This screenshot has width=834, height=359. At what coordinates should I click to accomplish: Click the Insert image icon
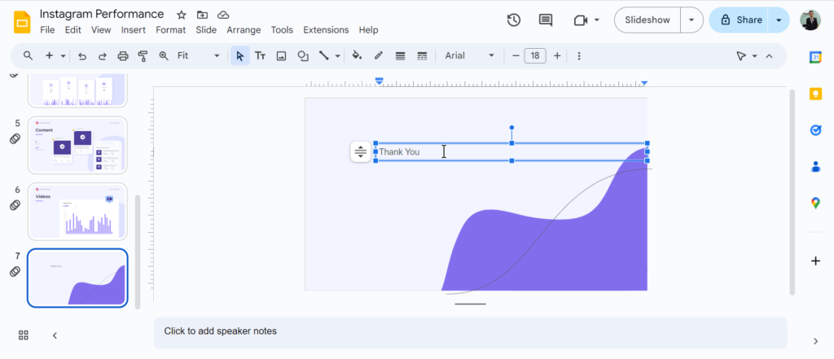[282, 56]
